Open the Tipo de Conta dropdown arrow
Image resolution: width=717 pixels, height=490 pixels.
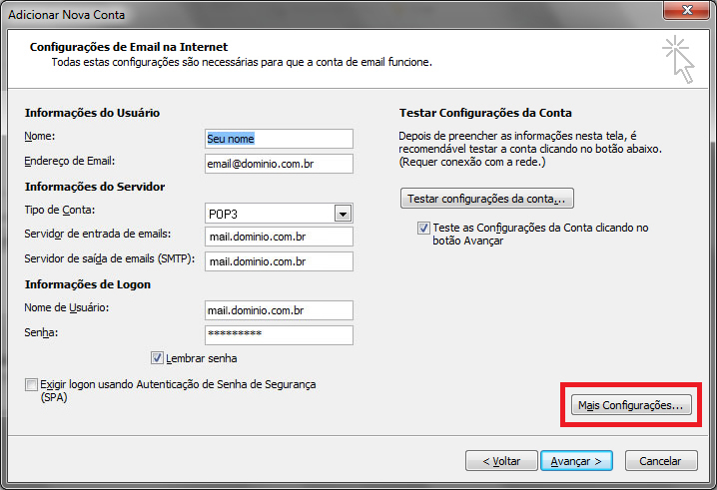[343, 213]
